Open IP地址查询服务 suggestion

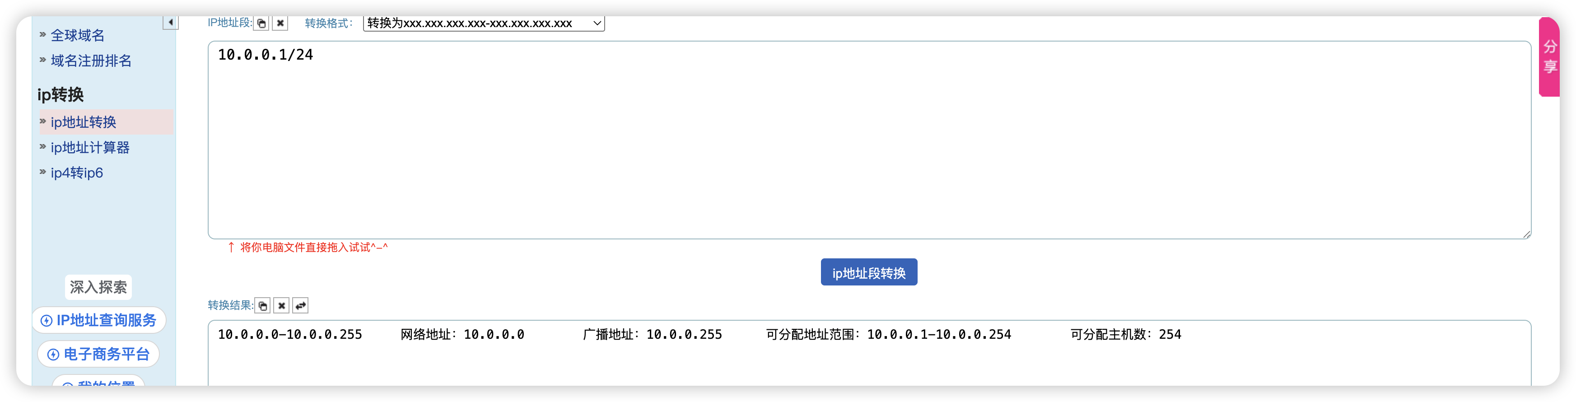coord(106,320)
